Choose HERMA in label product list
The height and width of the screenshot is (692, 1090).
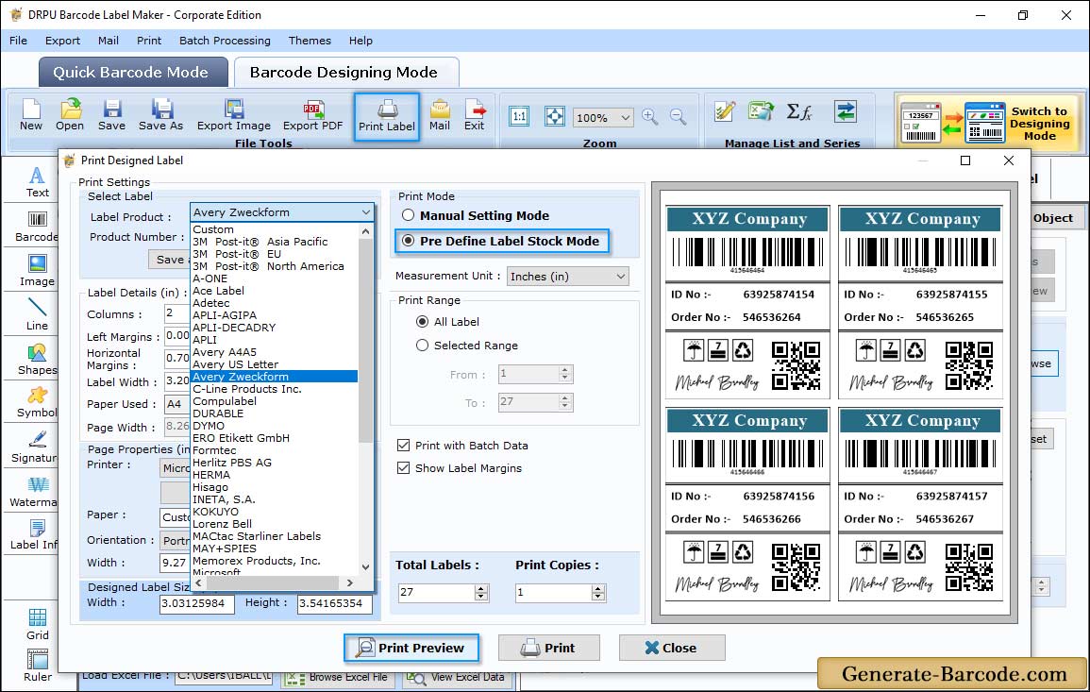211,475
